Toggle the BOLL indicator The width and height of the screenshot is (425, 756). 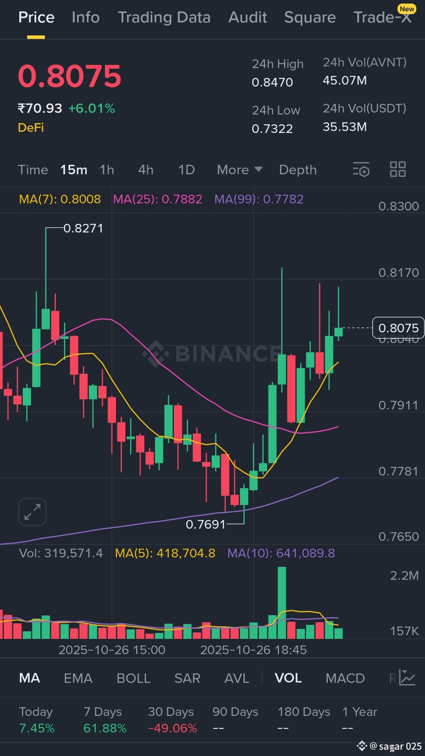[x=133, y=678]
